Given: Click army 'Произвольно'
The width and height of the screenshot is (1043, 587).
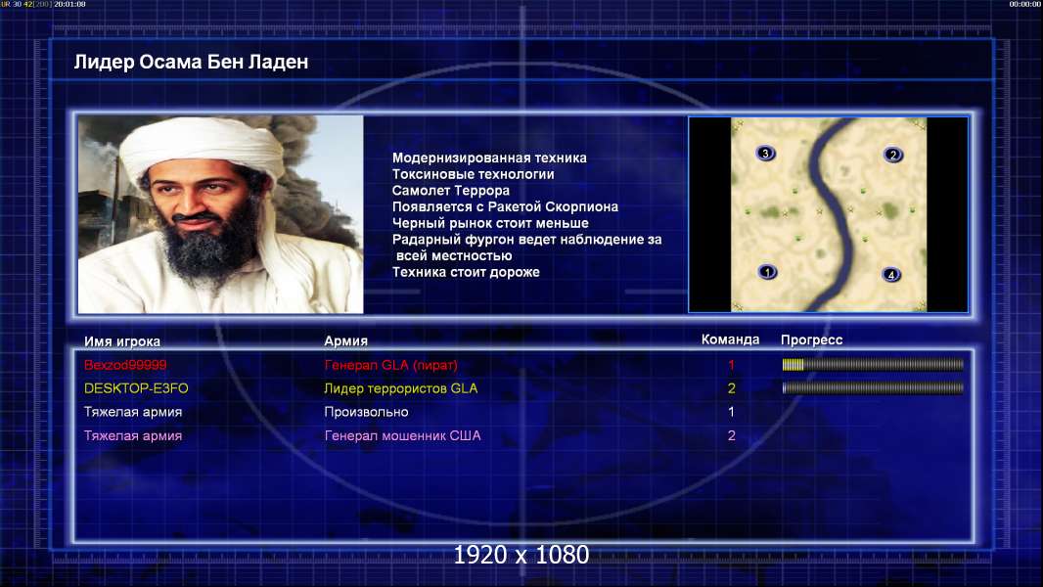Looking at the screenshot, I should point(366,412).
